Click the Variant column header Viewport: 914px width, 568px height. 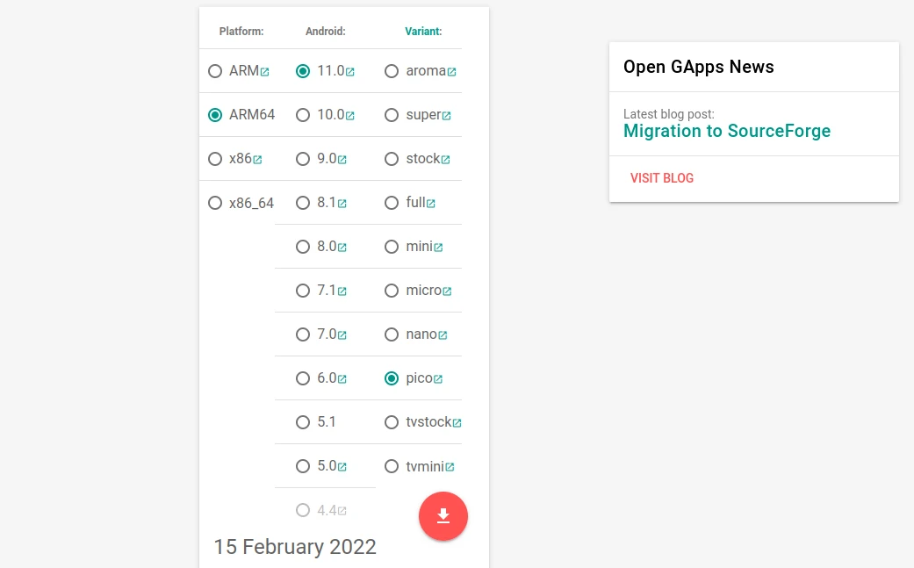click(x=423, y=32)
